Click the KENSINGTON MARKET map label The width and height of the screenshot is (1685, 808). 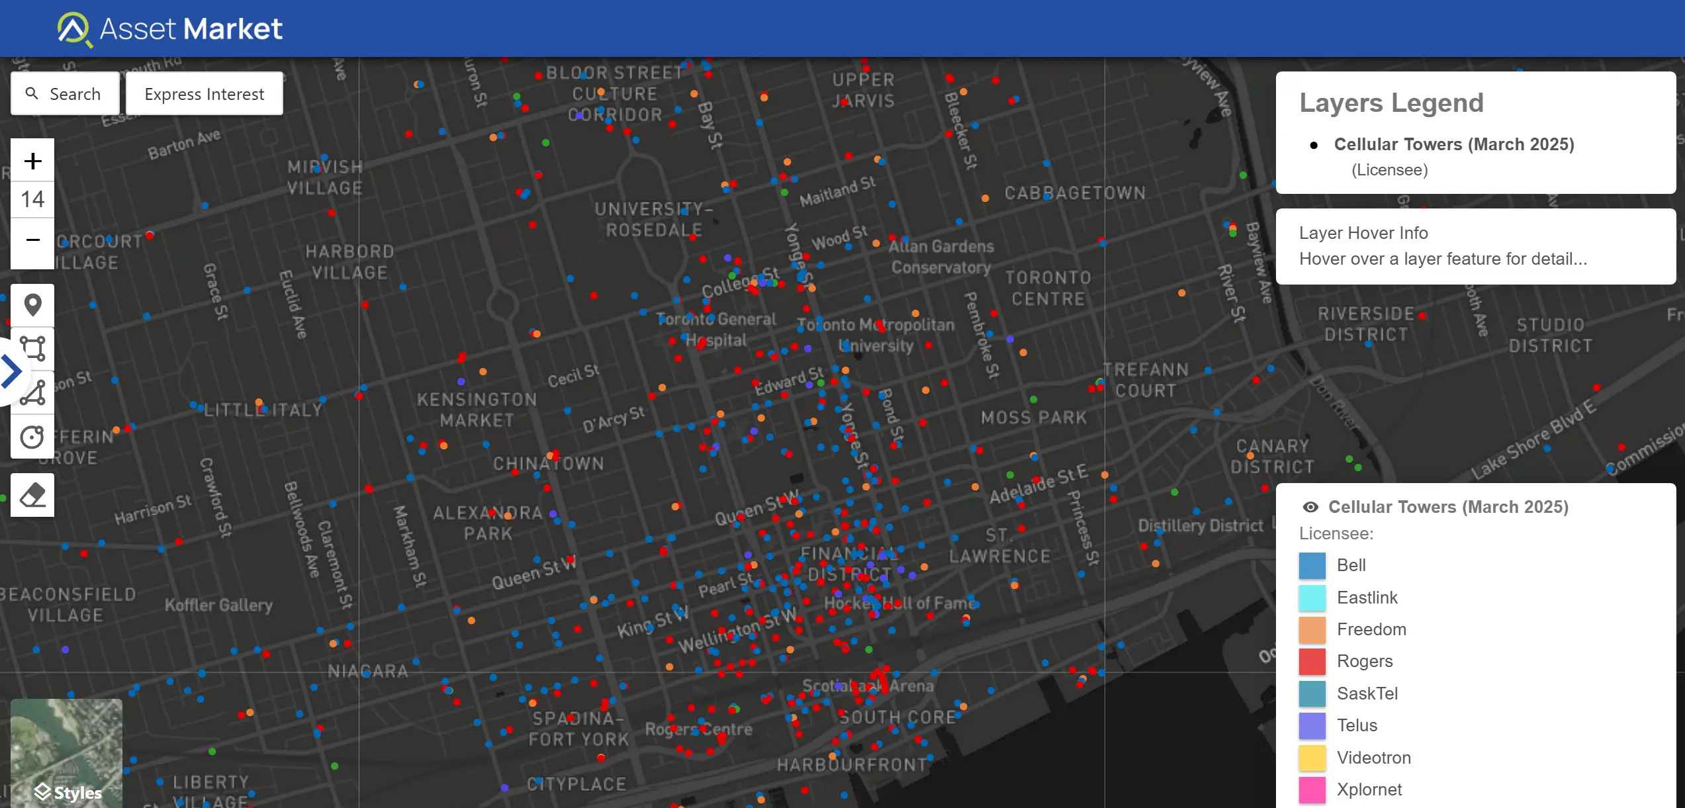[x=477, y=410]
